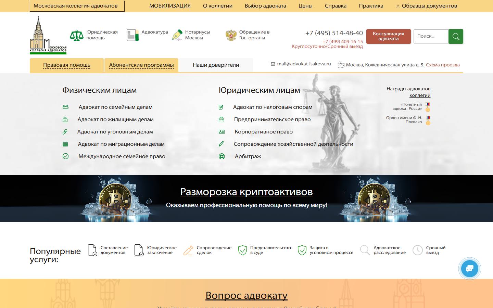Click the family icon beside Адвокат по семейным делам
This screenshot has height=308, width=493.
65,107
